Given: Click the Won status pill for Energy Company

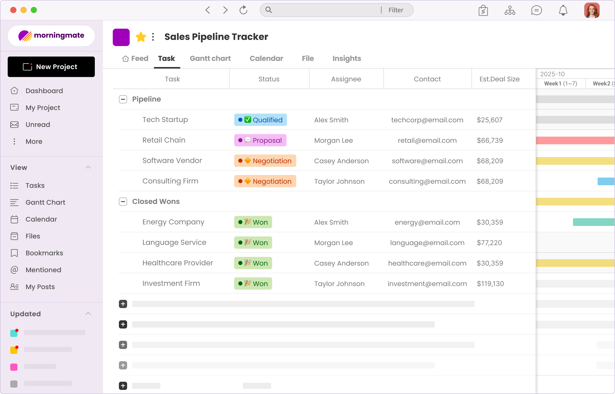Looking at the screenshot, I should tap(253, 222).
